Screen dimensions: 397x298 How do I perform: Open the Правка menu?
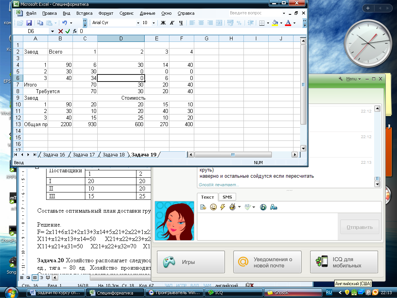(x=49, y=13)
